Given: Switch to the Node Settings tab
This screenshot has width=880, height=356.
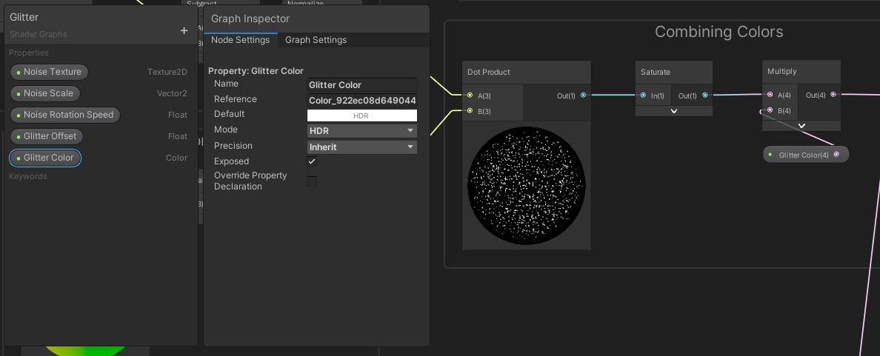Looking at the screenshot, I should click(x=241, y=40).
